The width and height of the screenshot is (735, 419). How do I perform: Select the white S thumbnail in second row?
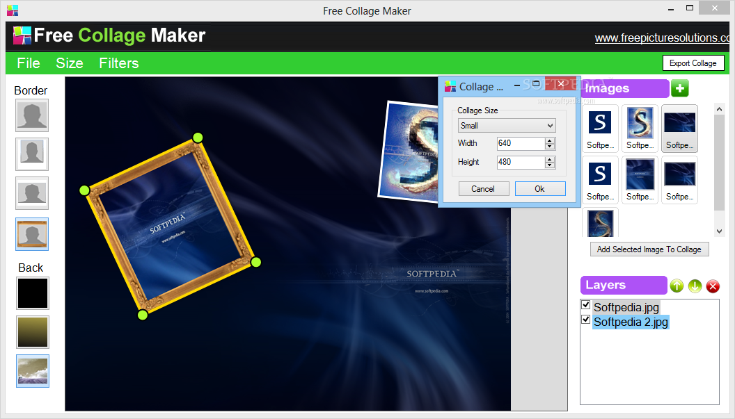[x=600, y=180]
